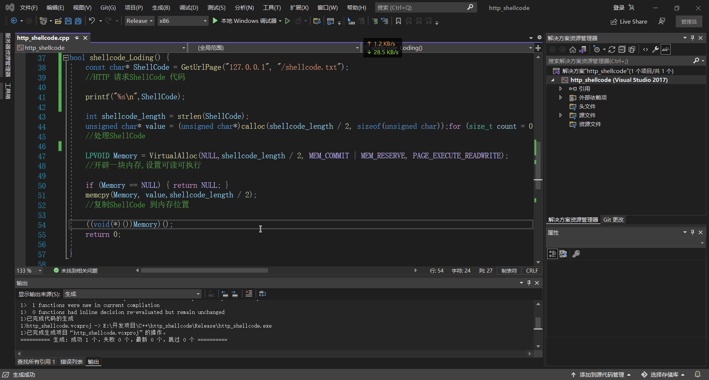This screenshot has width=709, height=380.
Task: Click the 管理员 button
Action: tap(689, 21)
